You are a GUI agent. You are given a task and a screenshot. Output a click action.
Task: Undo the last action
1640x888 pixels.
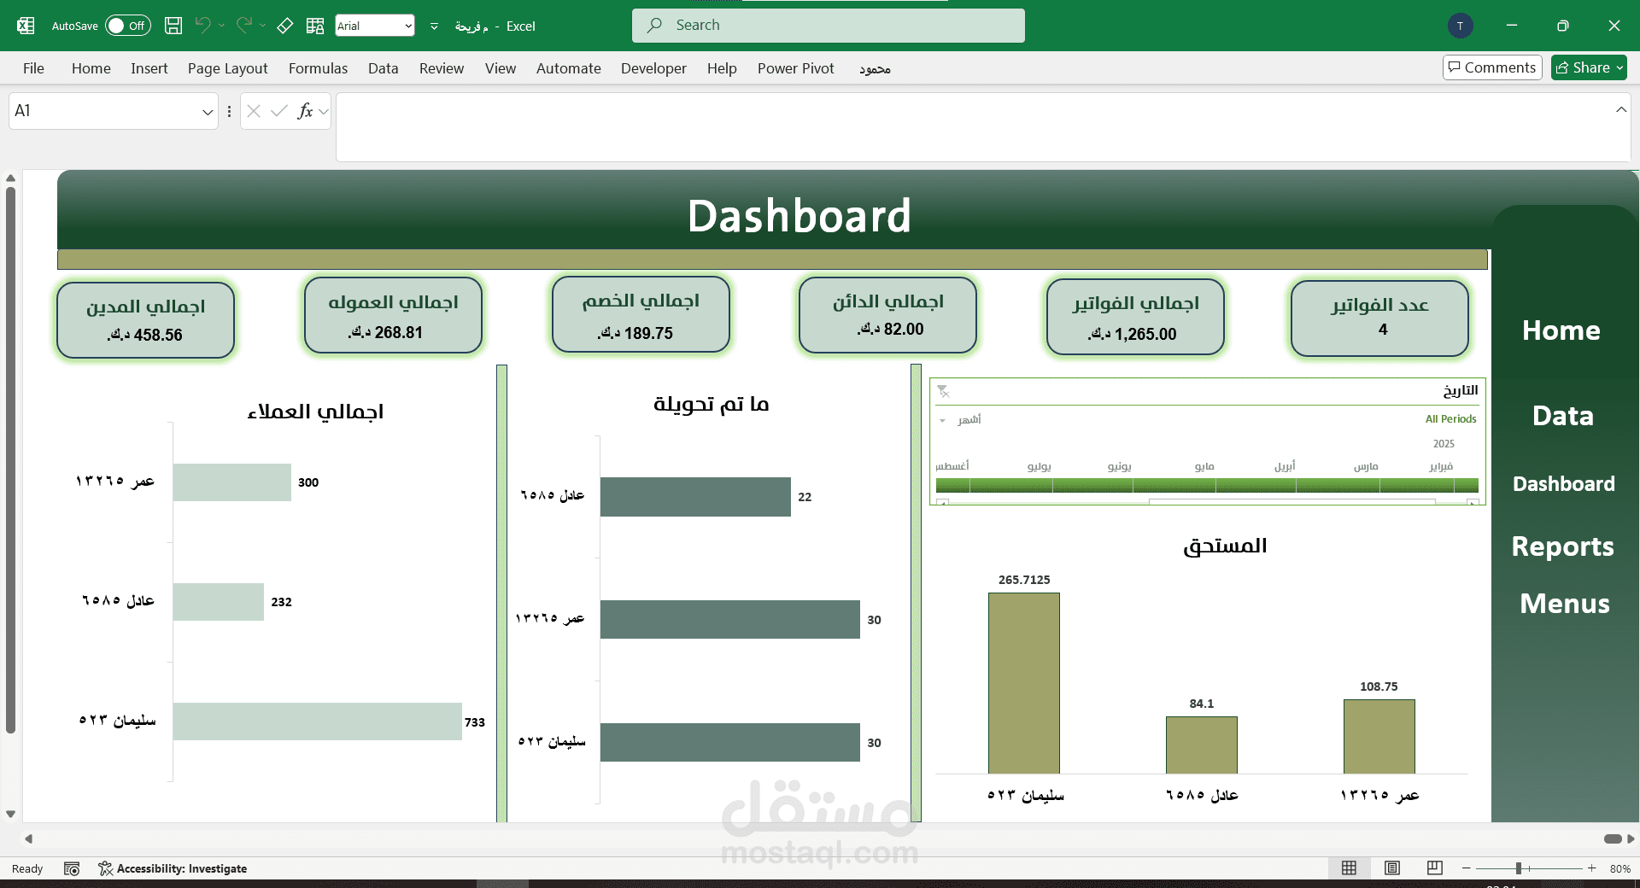[x=202, y=26]
